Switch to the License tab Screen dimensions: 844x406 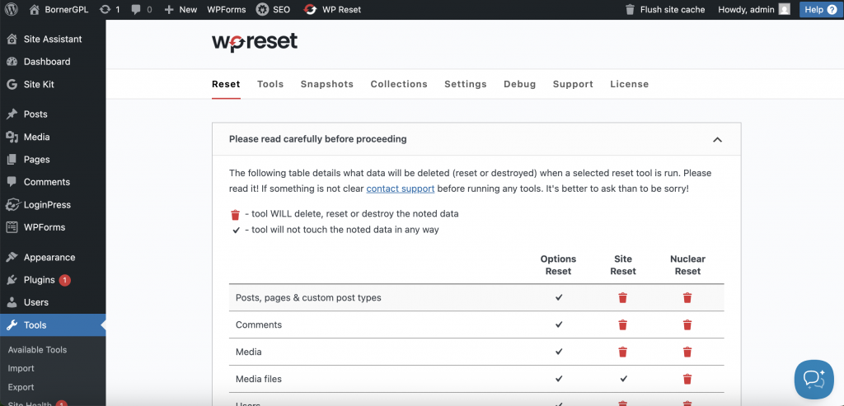[x=629, y=84]
